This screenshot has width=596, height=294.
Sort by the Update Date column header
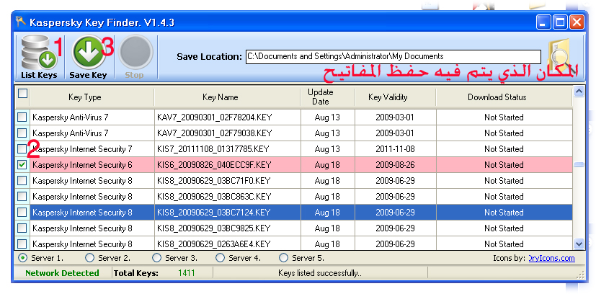tap(327, 97)
